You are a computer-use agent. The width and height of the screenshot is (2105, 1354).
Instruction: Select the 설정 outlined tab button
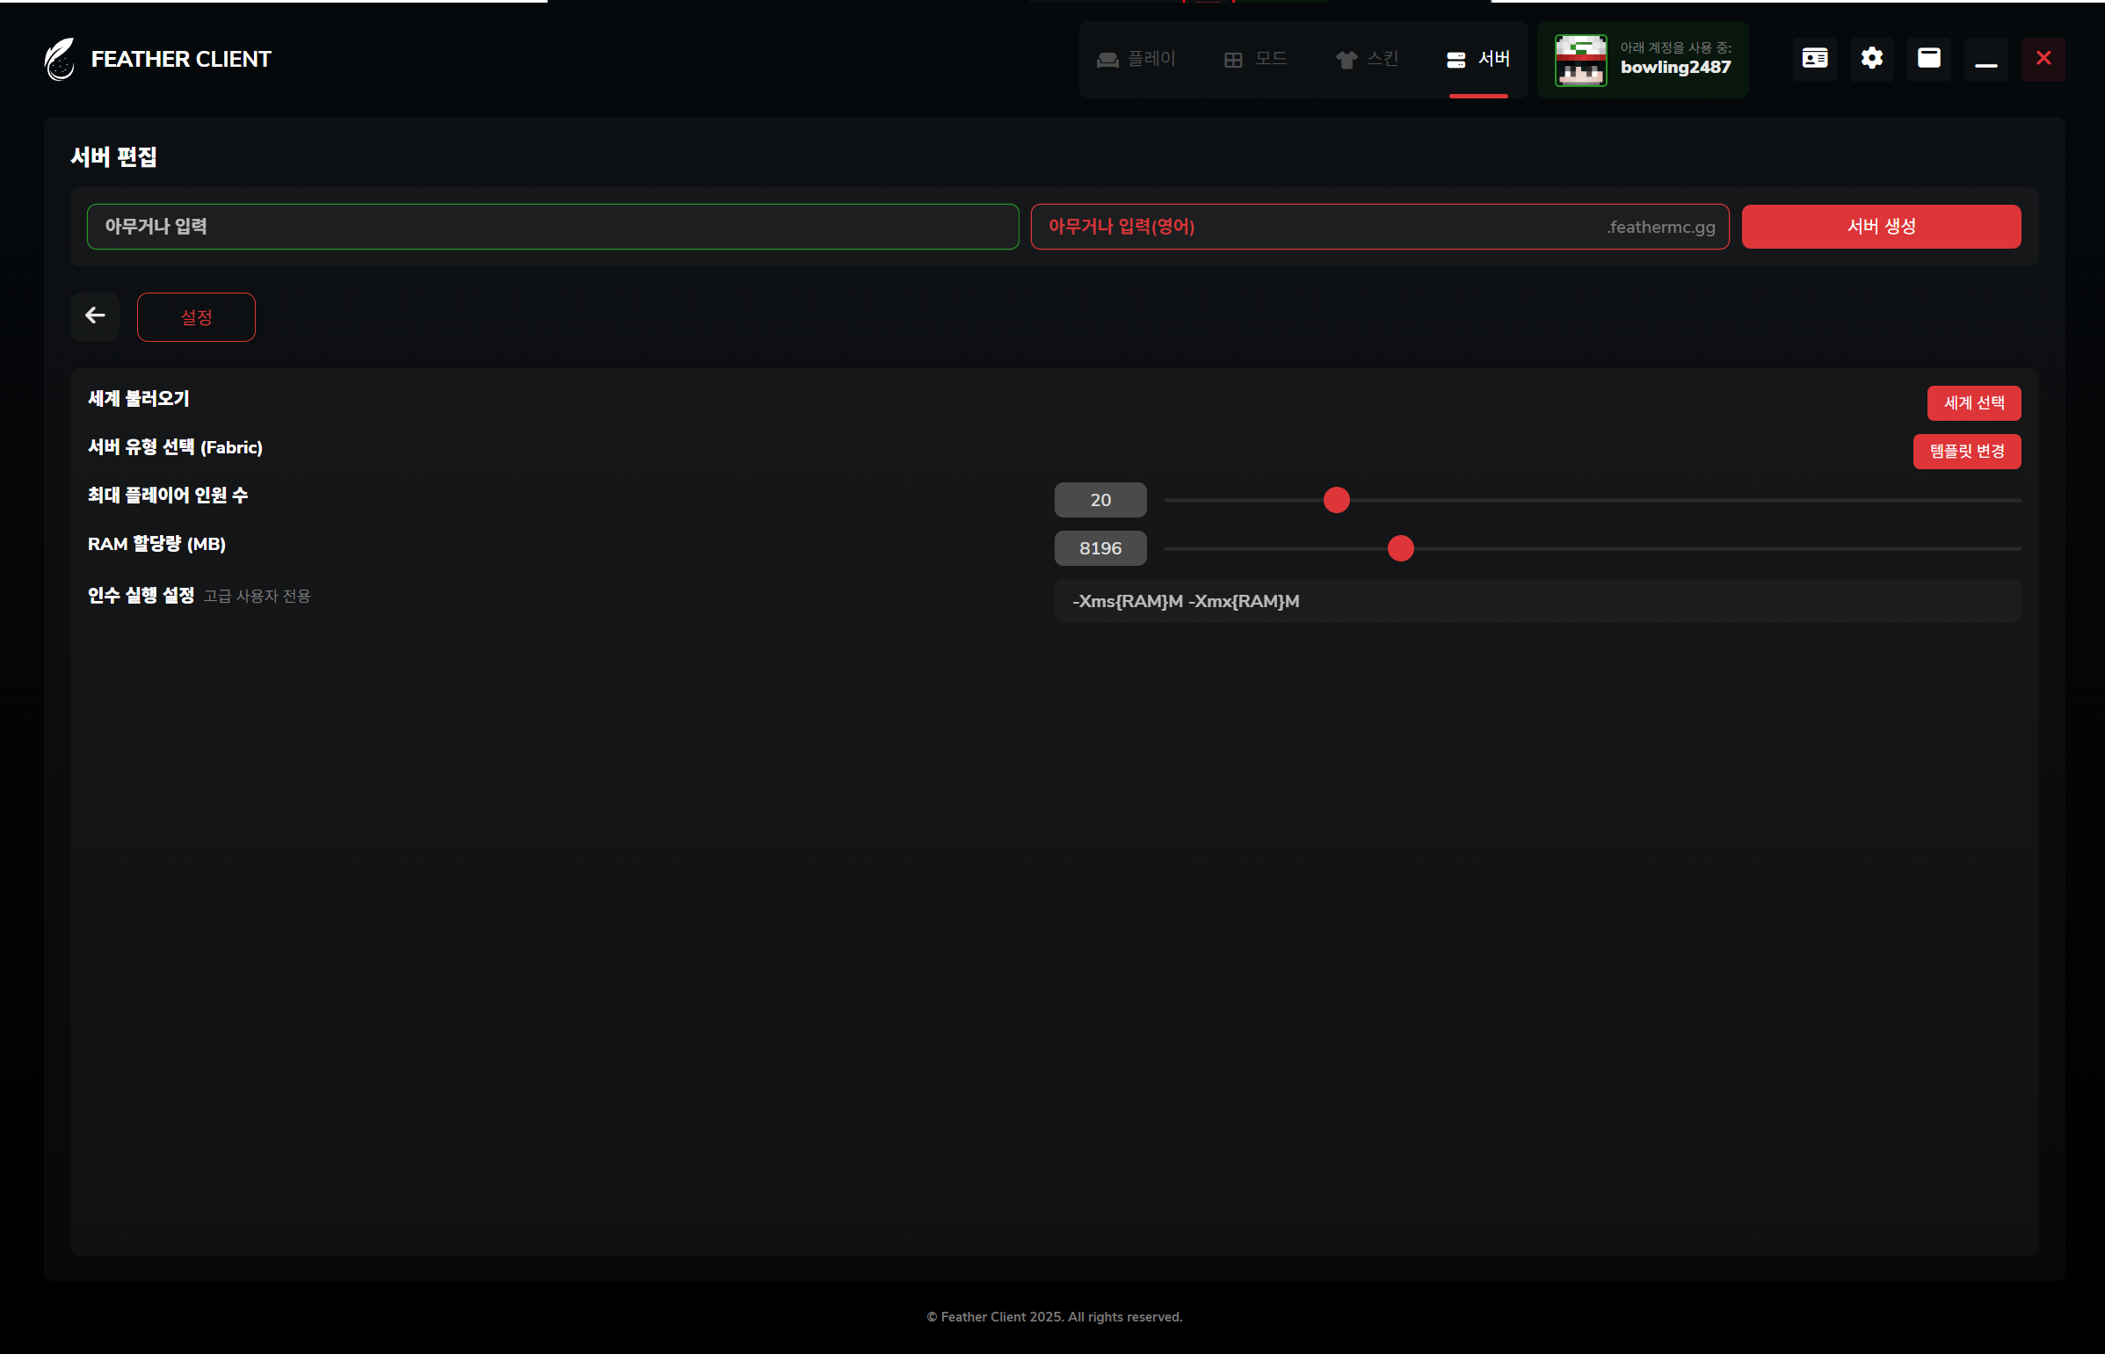tap(196, 316)
